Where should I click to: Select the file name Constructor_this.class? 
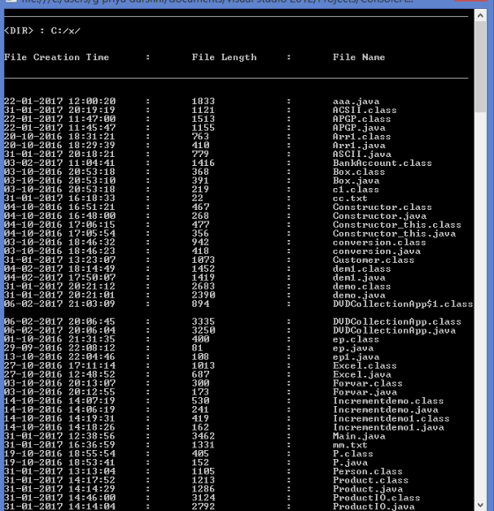point(397,224)
